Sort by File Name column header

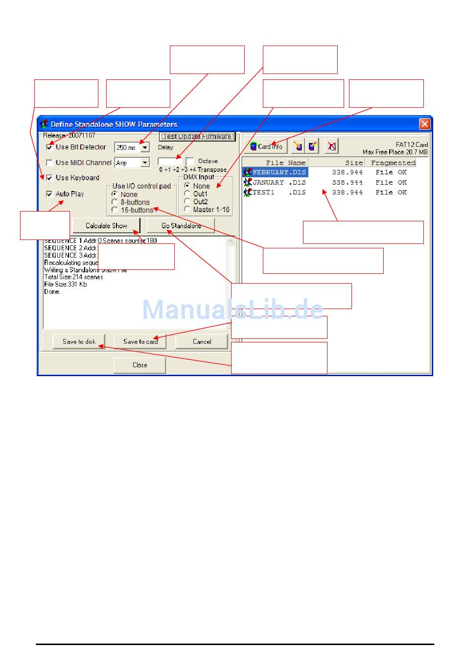tap(275, 163)
